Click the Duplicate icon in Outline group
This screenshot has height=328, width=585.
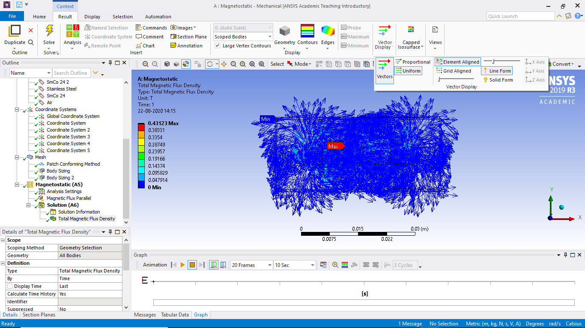[x=15, y=31]
